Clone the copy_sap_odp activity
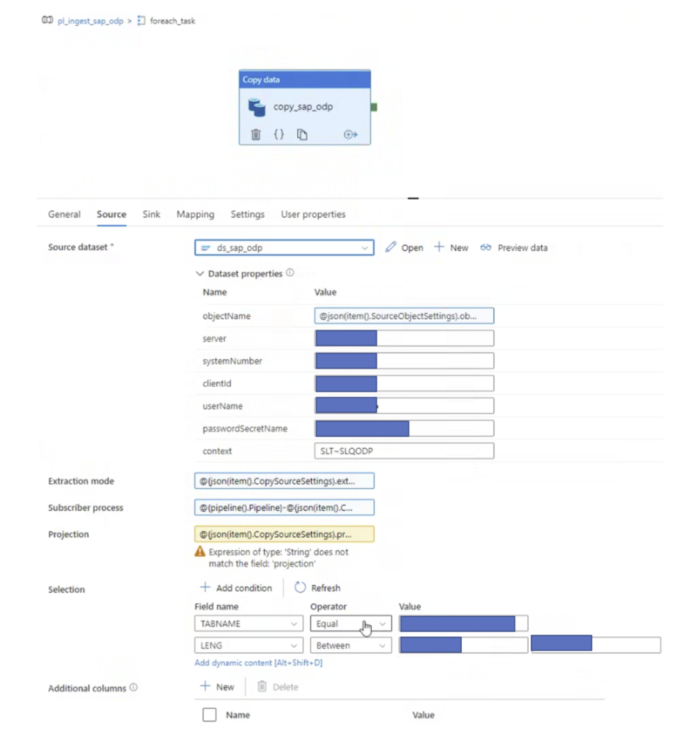This screenshot has height=736, width=692. pos(302,134)
